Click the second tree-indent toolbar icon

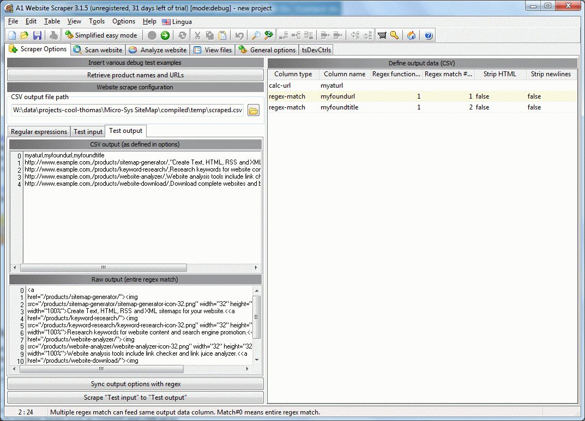[x=296, y=35]
